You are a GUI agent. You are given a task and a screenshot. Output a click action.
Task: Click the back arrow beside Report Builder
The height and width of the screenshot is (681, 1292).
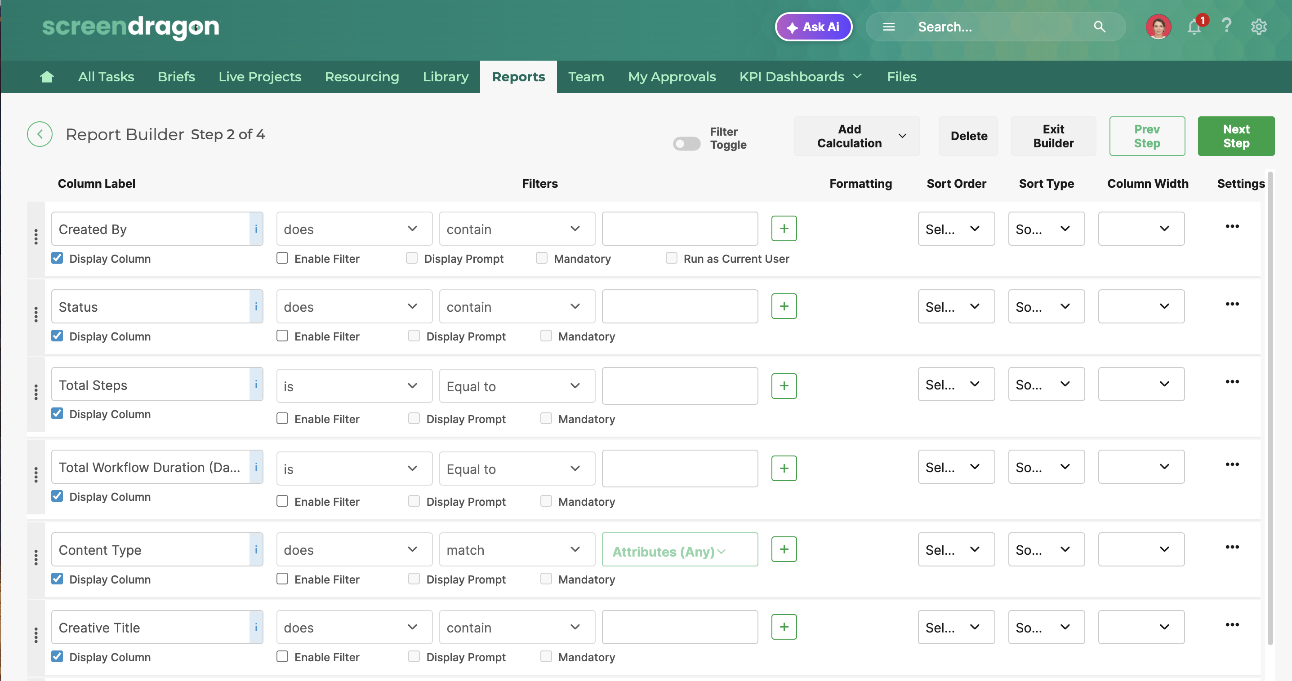coord(40,134)
